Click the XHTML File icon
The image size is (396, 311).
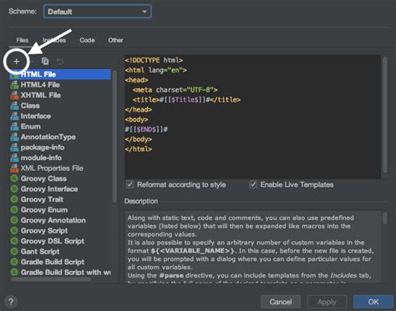(14, 95)
